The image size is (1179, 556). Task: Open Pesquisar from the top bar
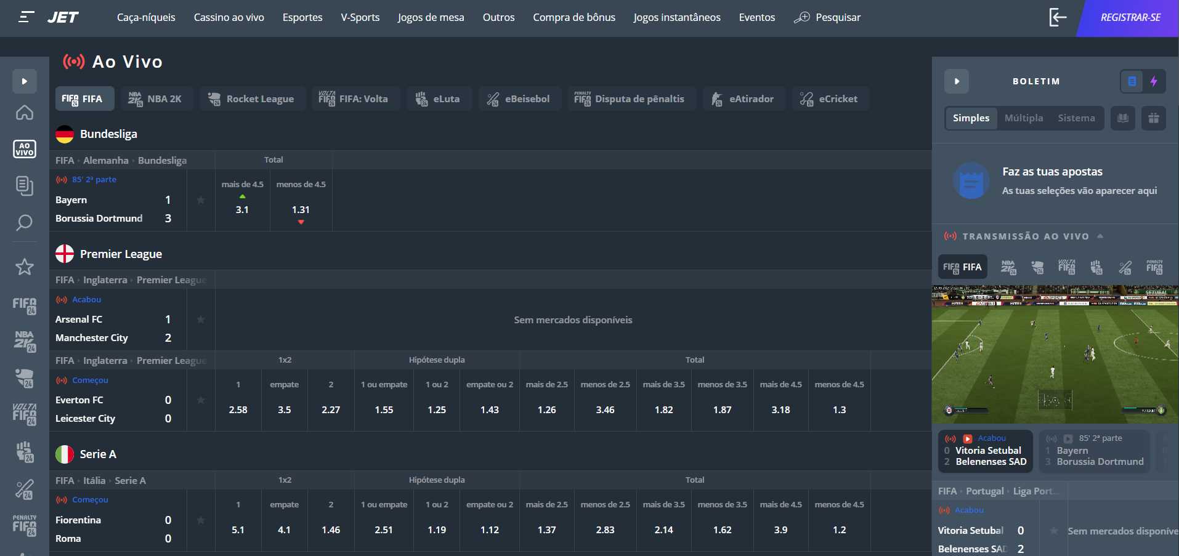828,17
